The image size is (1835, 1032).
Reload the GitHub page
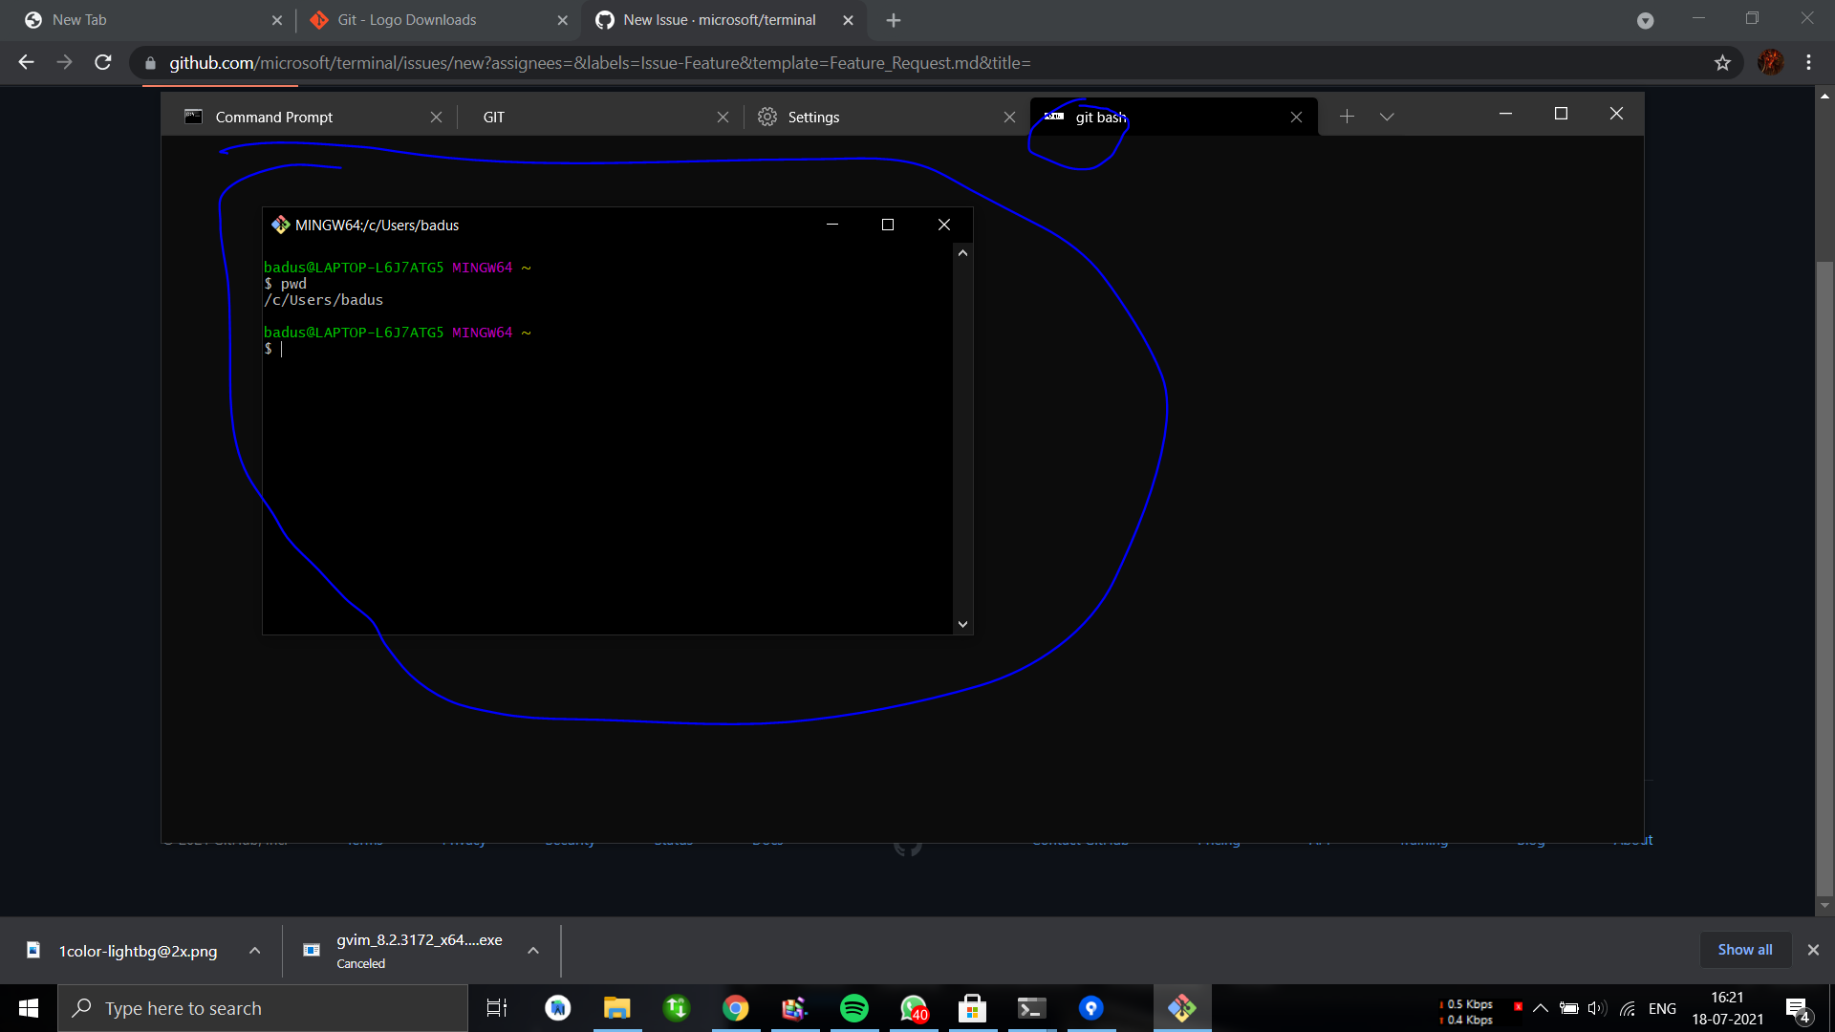point(103,63)
